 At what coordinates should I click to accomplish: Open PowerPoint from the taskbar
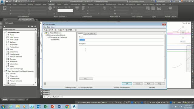[53, 107]
